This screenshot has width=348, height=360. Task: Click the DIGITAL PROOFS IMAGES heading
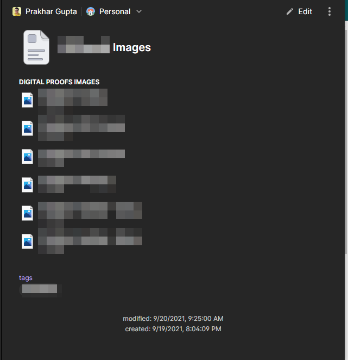pyautogui.click(x=59, y=82)
